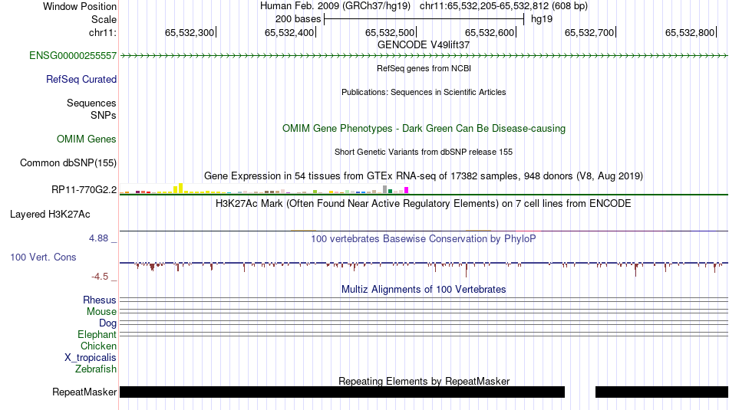Click the tall gray GTEx expression bar

coord(385,189)
